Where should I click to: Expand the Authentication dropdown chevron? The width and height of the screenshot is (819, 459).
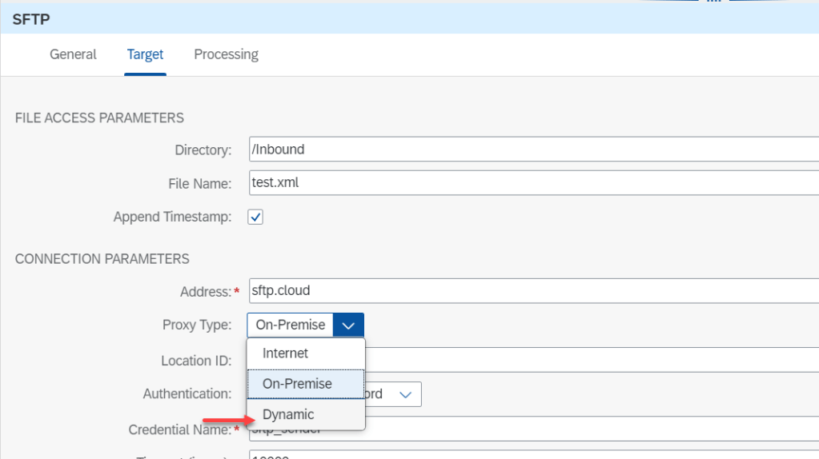405,394
